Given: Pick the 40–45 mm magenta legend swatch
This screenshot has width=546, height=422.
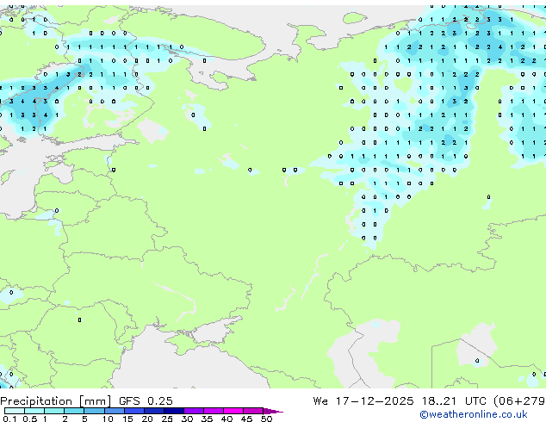Looking at the screenshot, I should tap(233, 411).
